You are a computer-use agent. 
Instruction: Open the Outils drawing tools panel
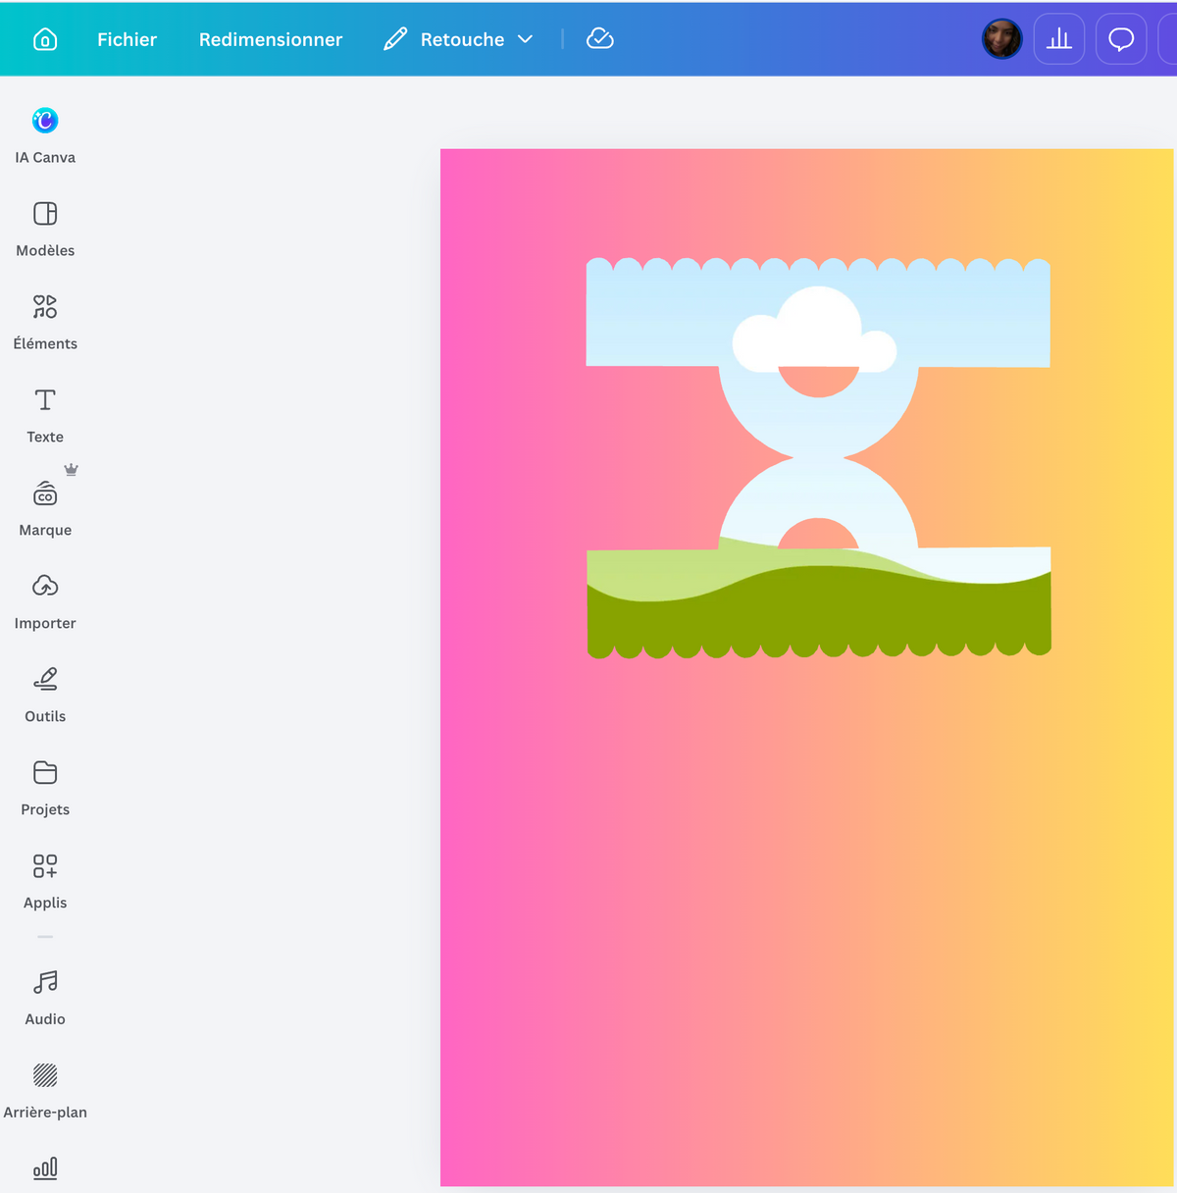pyautogui.click(x=45, y=695)
